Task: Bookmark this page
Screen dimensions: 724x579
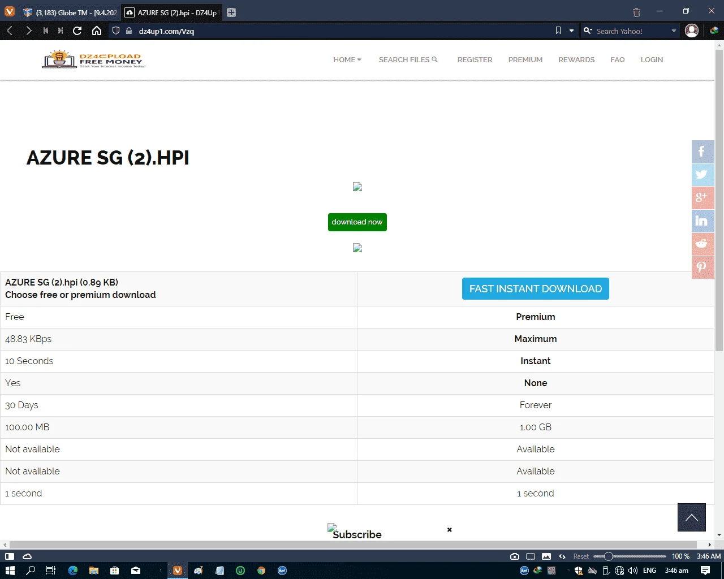Action: pos(558,31)
